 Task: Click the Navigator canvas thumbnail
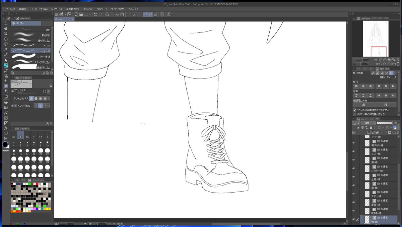[x=376, y=39]
